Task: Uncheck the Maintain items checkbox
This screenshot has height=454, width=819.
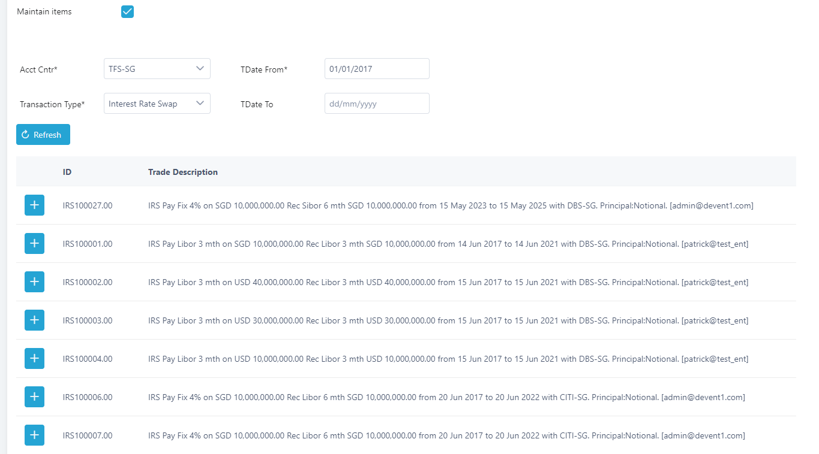Action: [127, 12]
